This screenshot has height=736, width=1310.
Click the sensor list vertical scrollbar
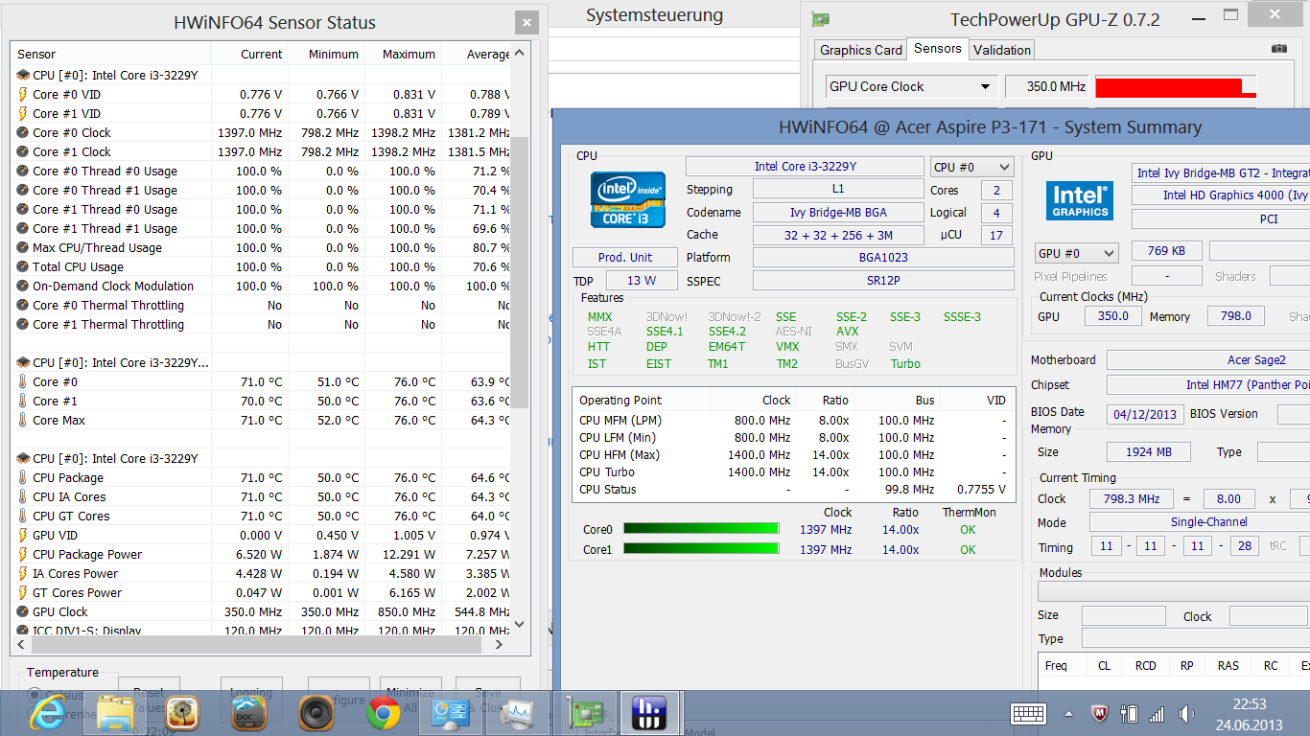pos(519,273)
